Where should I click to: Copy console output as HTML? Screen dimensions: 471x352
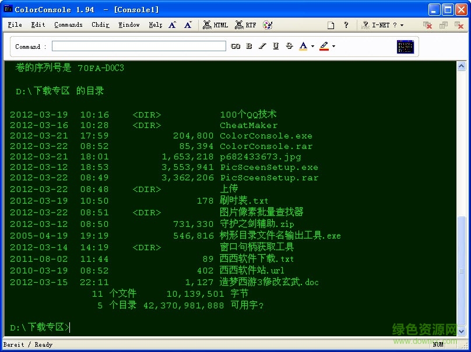pos(215,24)
